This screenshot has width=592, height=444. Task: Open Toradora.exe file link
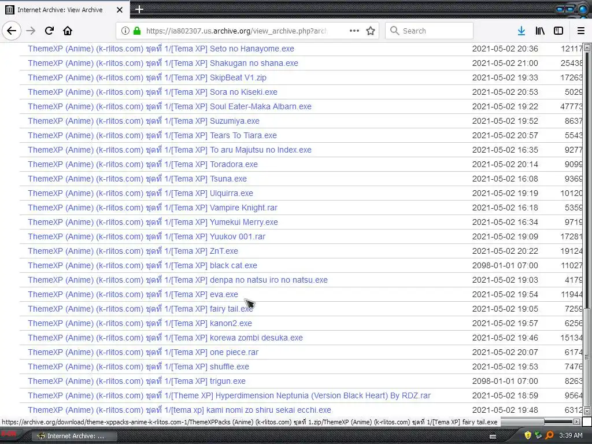click(143, 164)
